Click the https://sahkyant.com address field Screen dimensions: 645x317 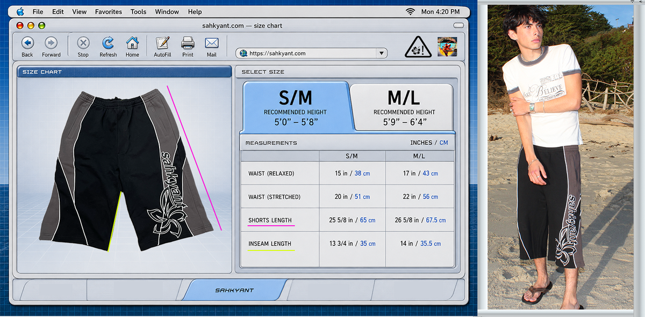click(311, 53)
